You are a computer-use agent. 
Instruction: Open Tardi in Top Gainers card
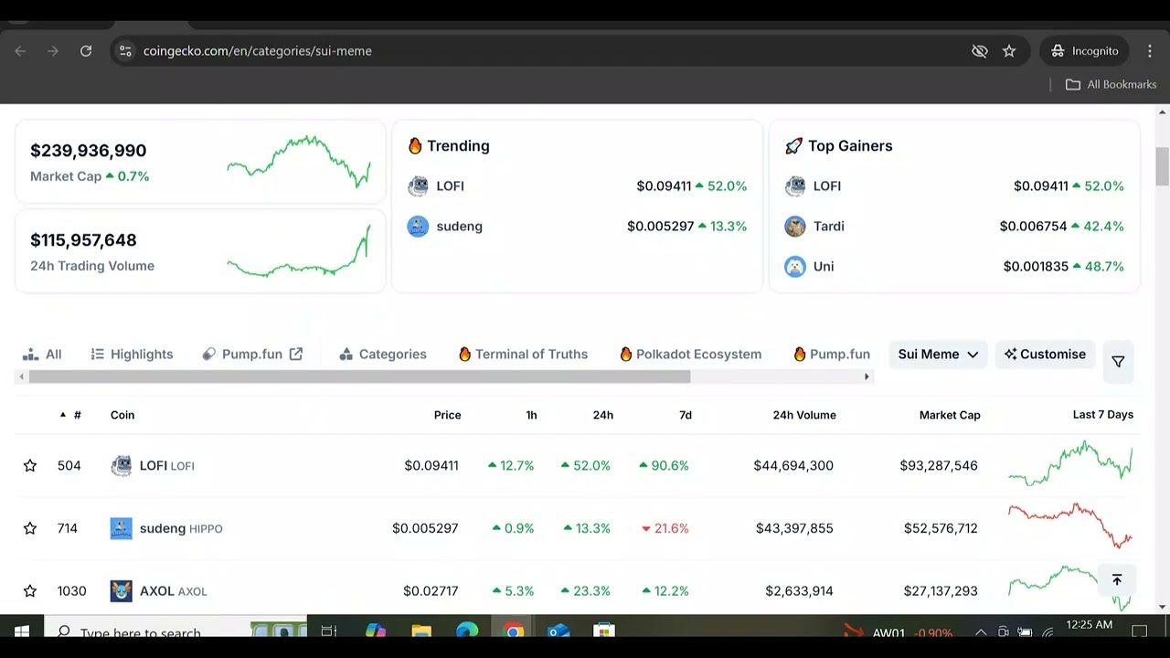click(829, 227)
